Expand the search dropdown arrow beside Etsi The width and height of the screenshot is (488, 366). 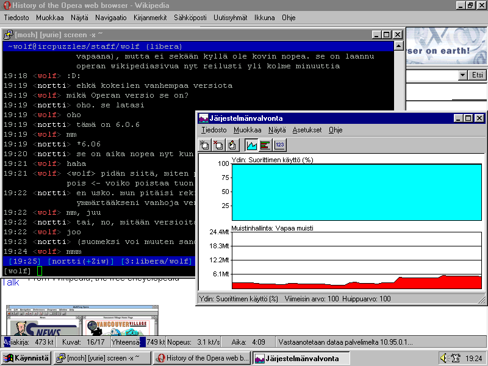[x=463, y=75]
